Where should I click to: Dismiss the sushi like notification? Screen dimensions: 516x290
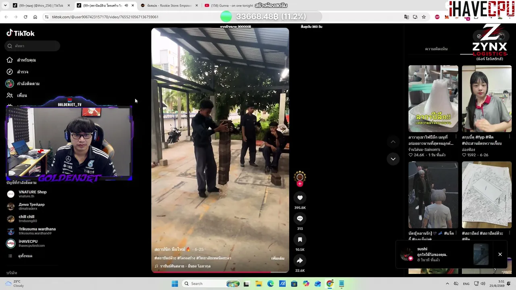[500, 254]
